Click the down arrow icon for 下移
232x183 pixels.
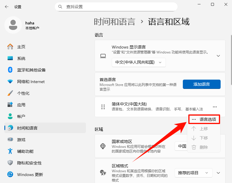(x=194, y=138)
